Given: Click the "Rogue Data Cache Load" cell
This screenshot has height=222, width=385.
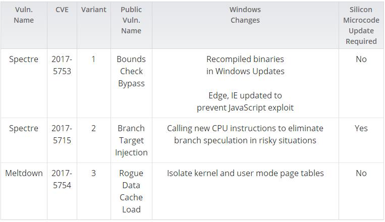Looking at the screenshot, I should pos(131,191).
